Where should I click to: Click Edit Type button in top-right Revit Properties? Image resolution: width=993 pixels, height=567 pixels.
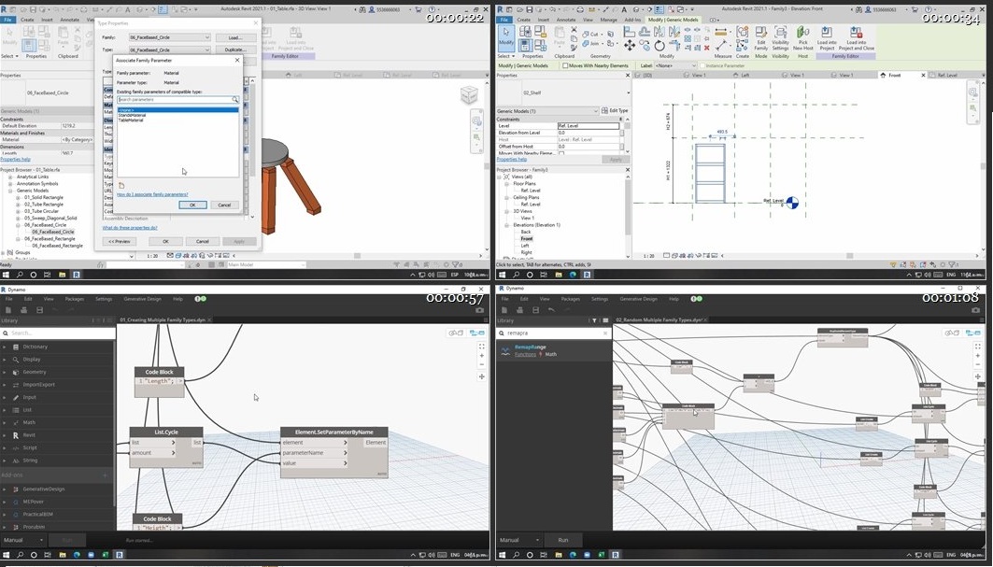click(x=615, y=111)
